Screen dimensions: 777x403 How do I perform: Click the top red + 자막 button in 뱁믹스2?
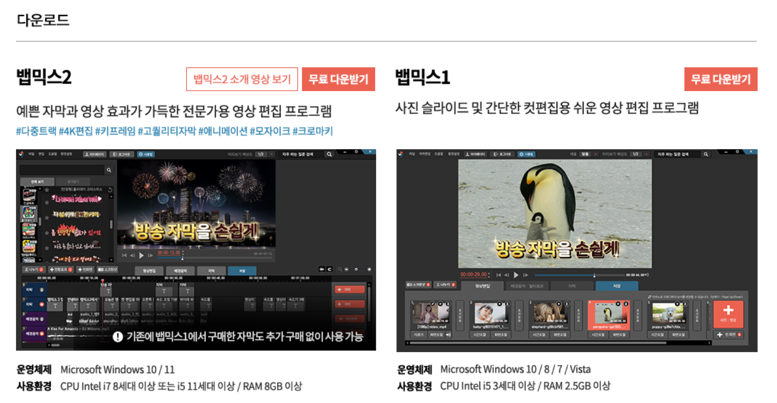pyautogui.click(x=349, y=290)
